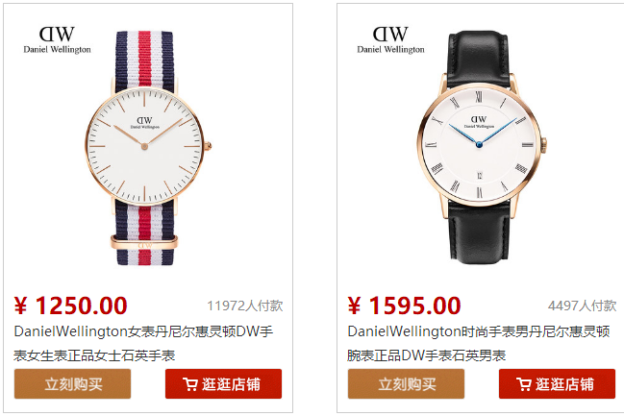Click the striped nylon strap watch image

(x=148, y=148)
